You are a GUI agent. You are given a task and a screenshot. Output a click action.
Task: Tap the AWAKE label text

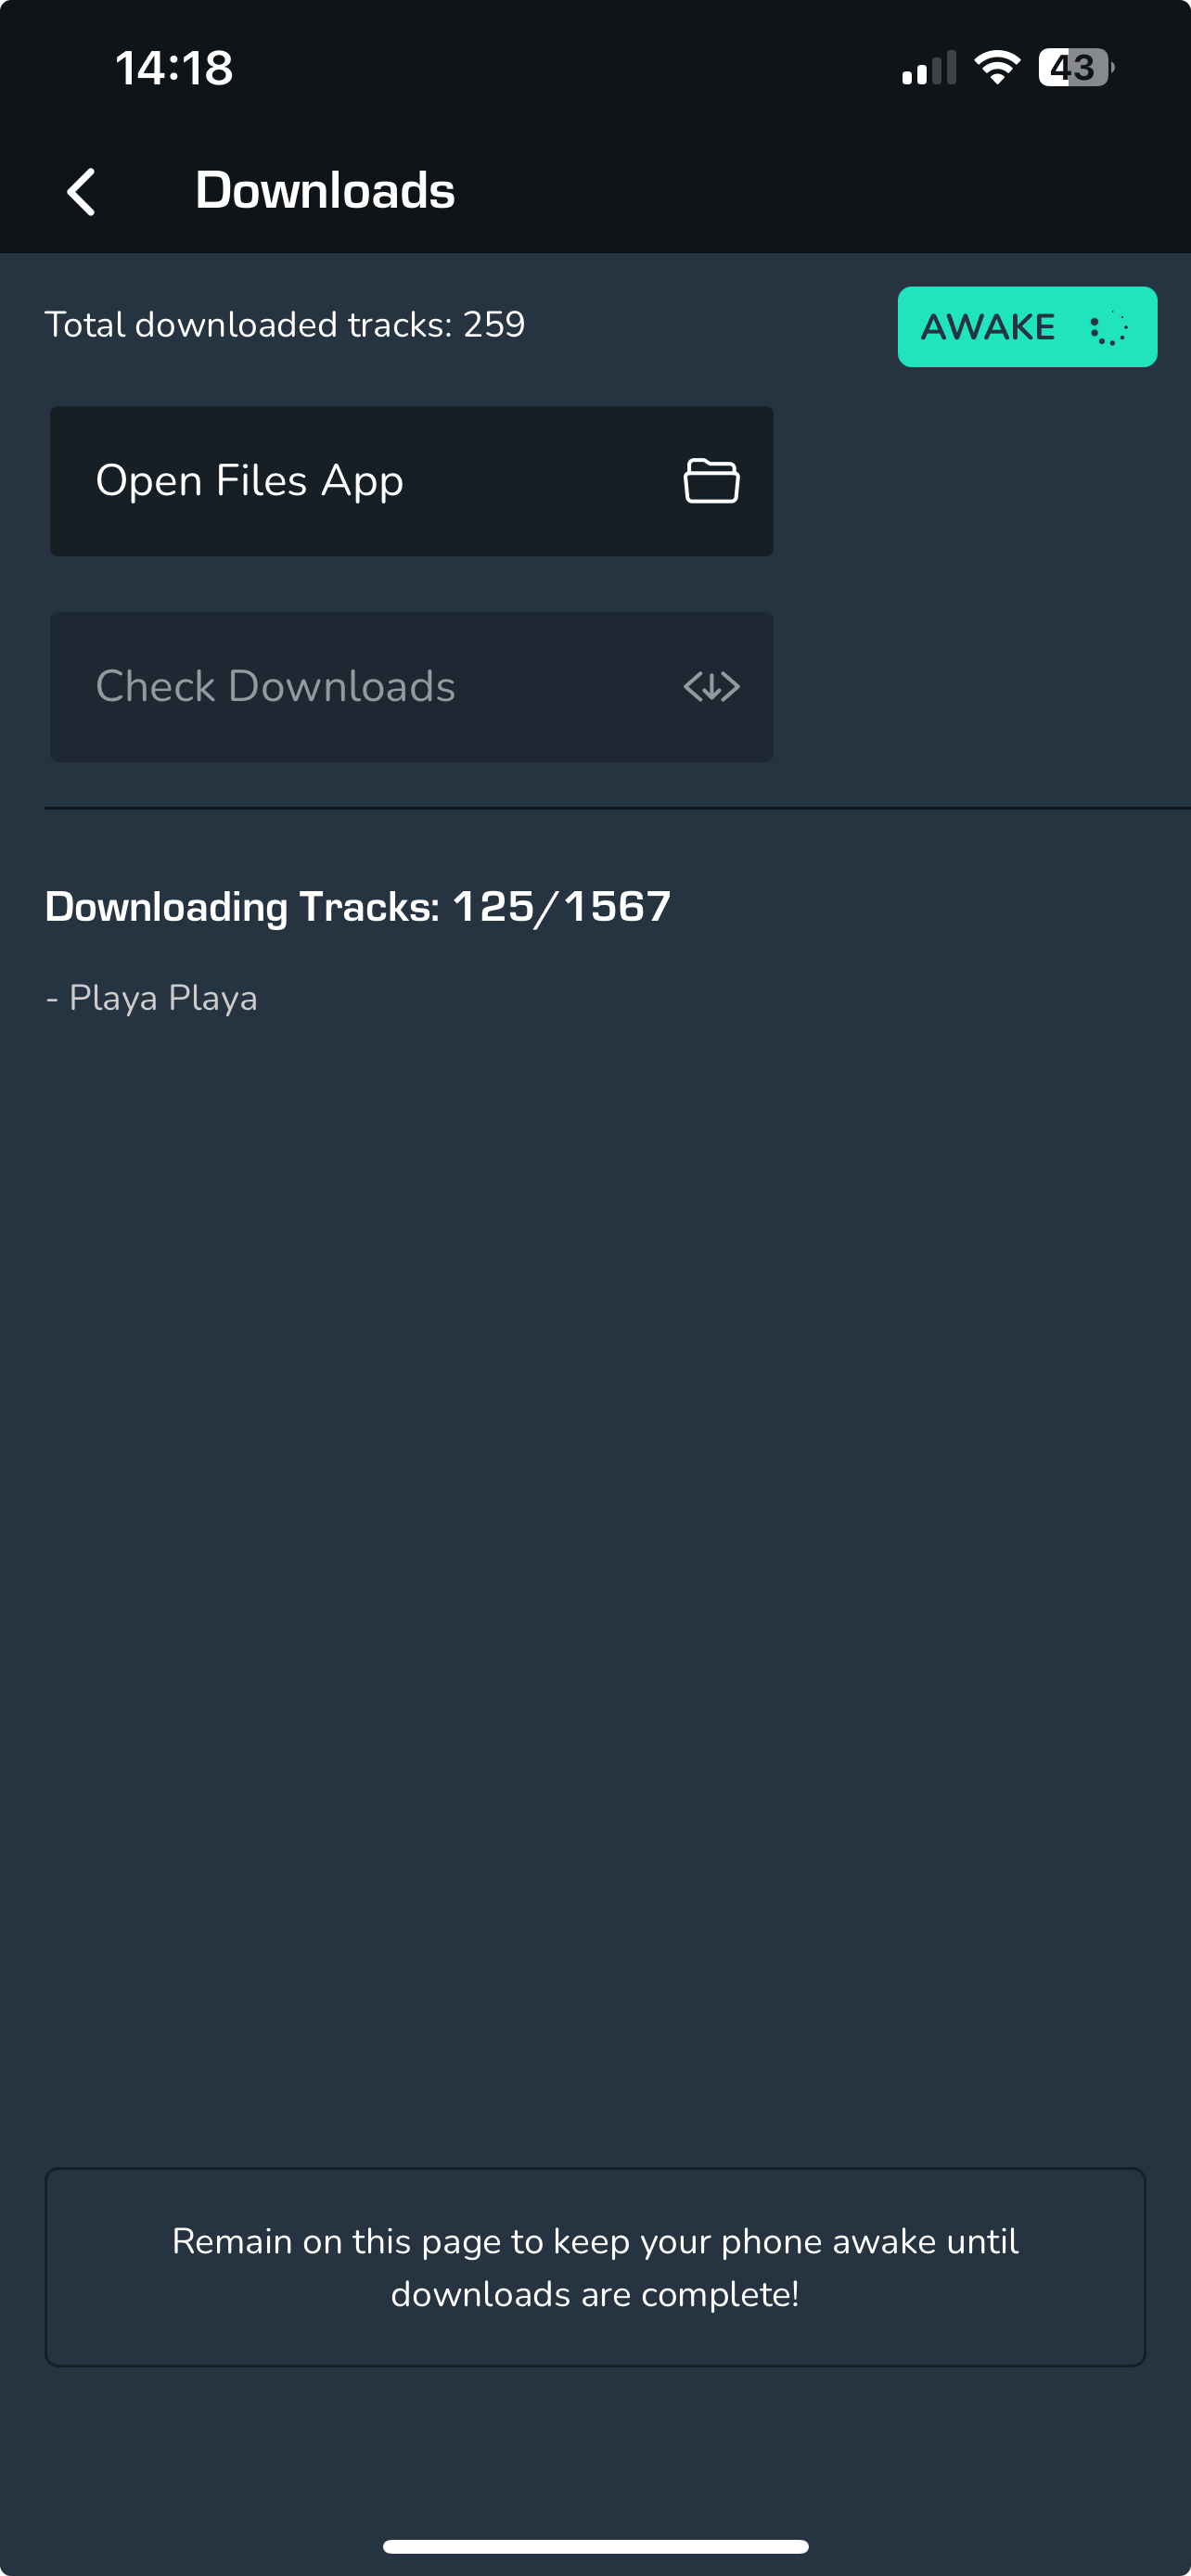coord(988,327)
